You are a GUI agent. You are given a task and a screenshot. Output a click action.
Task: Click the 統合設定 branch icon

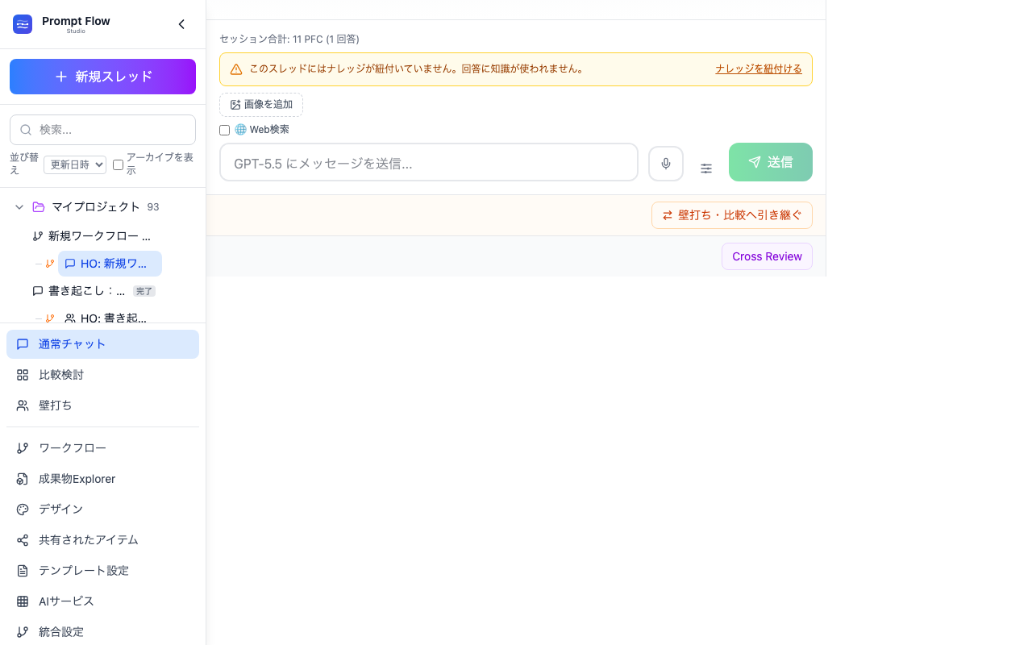[23, 632]
